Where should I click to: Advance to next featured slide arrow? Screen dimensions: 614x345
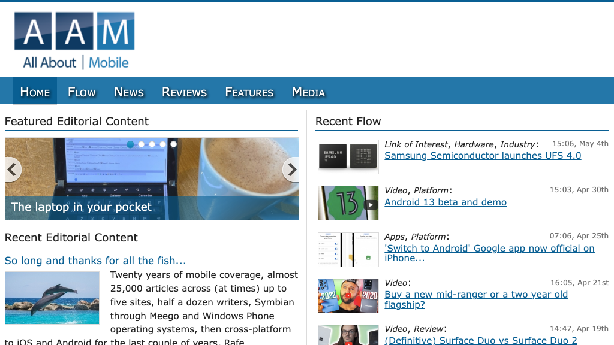click(291, 170)
